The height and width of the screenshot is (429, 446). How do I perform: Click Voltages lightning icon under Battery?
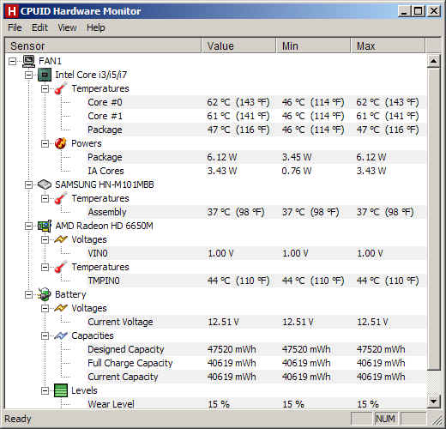click(x=61, y=308)
